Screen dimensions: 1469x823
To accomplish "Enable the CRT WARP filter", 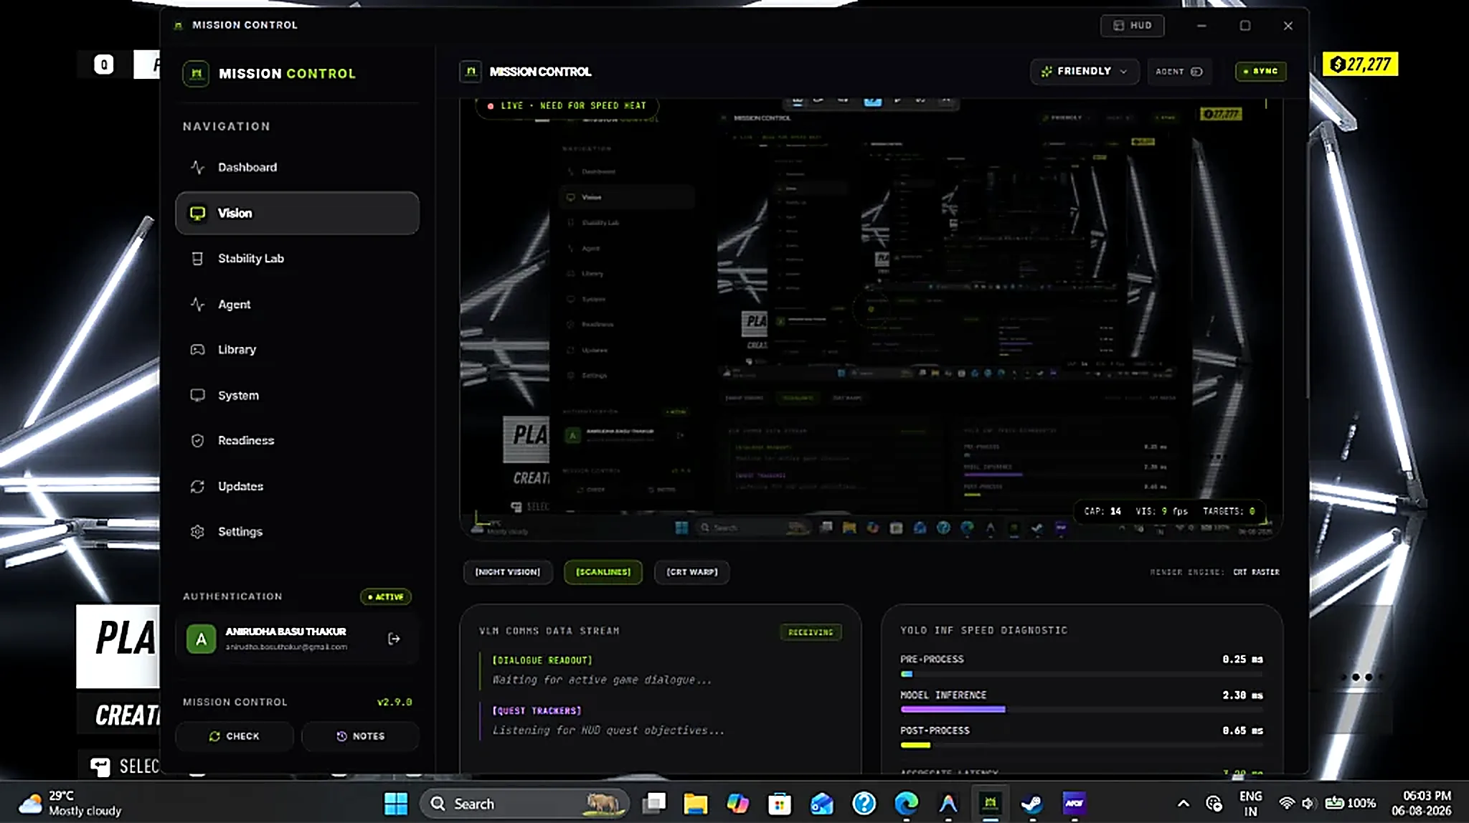I will [x=691, y=571].
